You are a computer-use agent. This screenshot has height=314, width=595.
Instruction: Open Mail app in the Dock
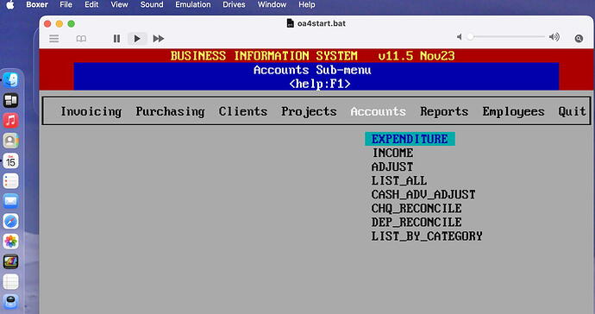pyautogui.click(x=10, y=201)
